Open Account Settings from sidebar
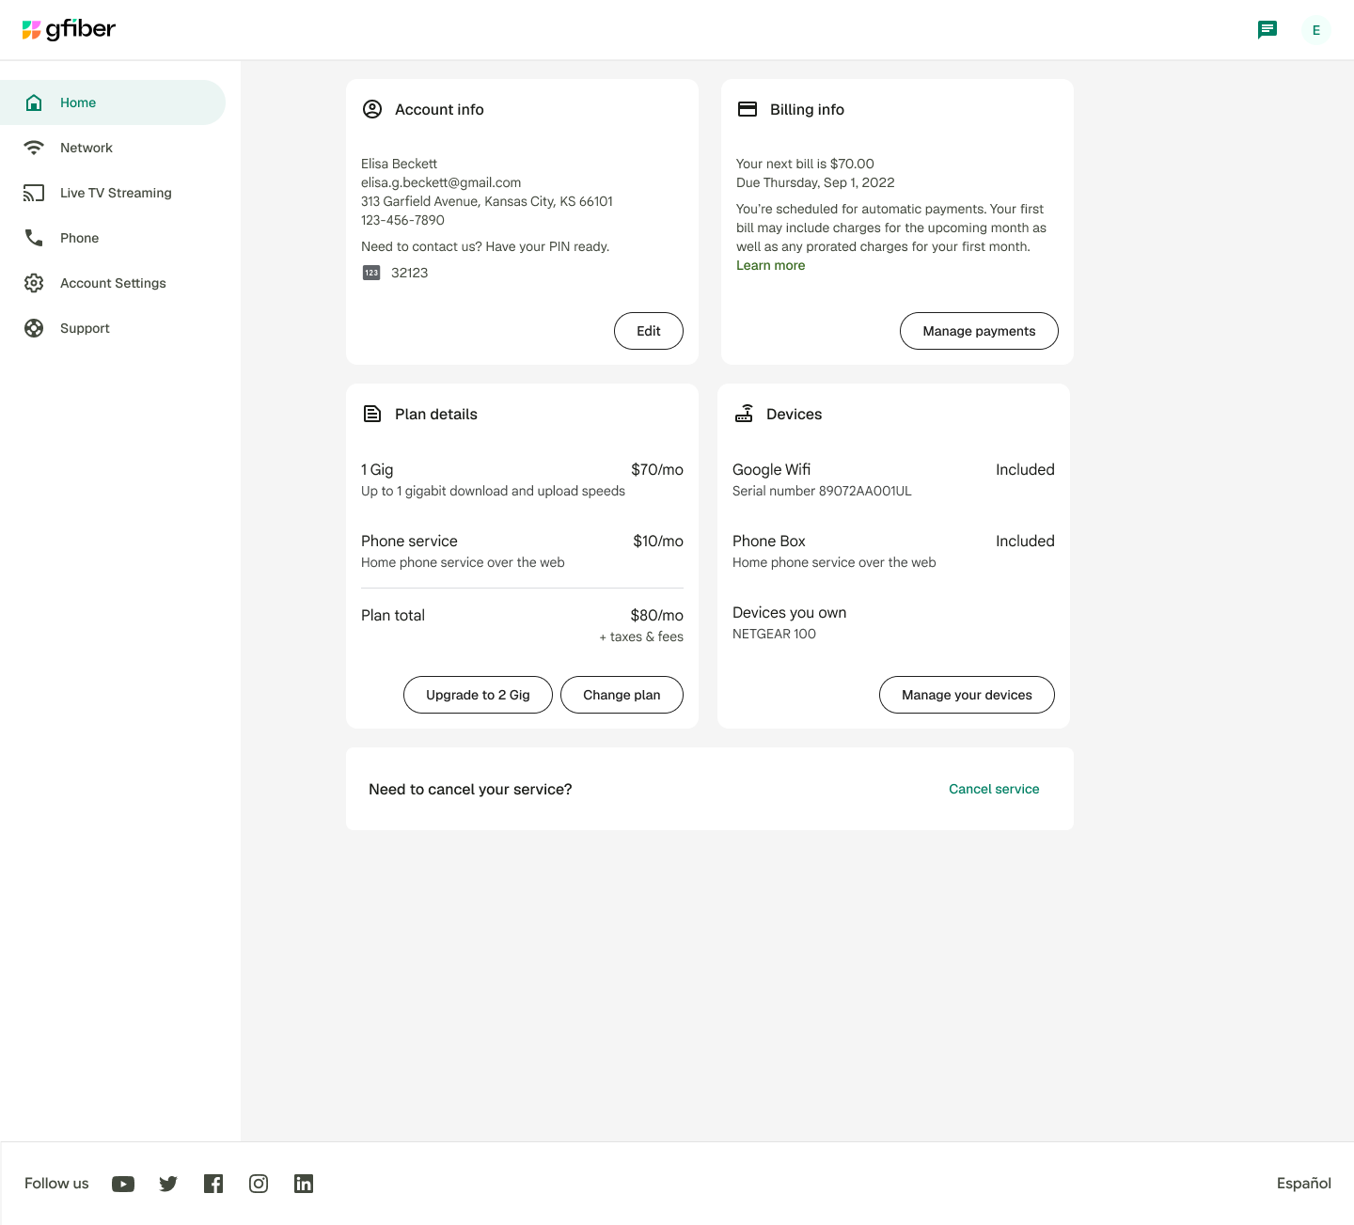Viewport: 1354px width, 1225px height. pos(113,283)
